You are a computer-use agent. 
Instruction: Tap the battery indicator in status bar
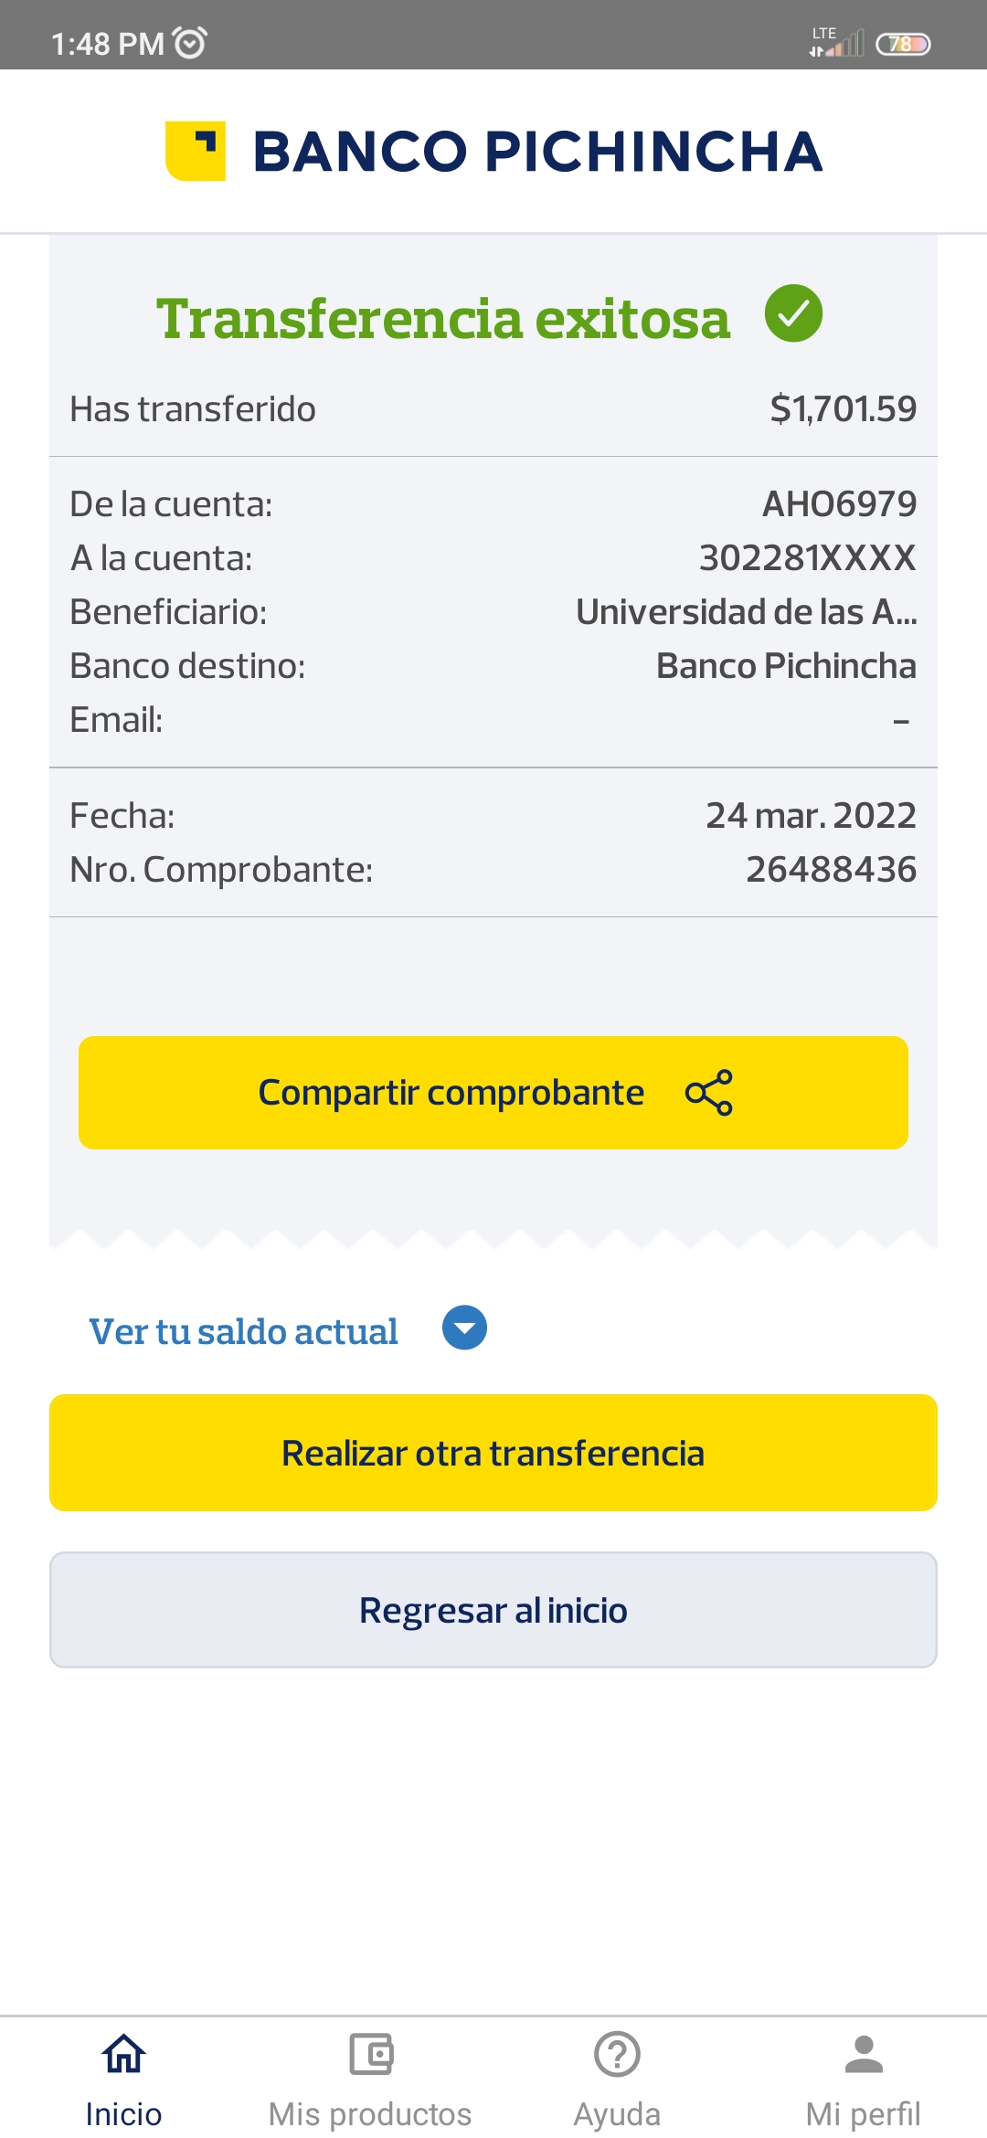pos(903,44)
